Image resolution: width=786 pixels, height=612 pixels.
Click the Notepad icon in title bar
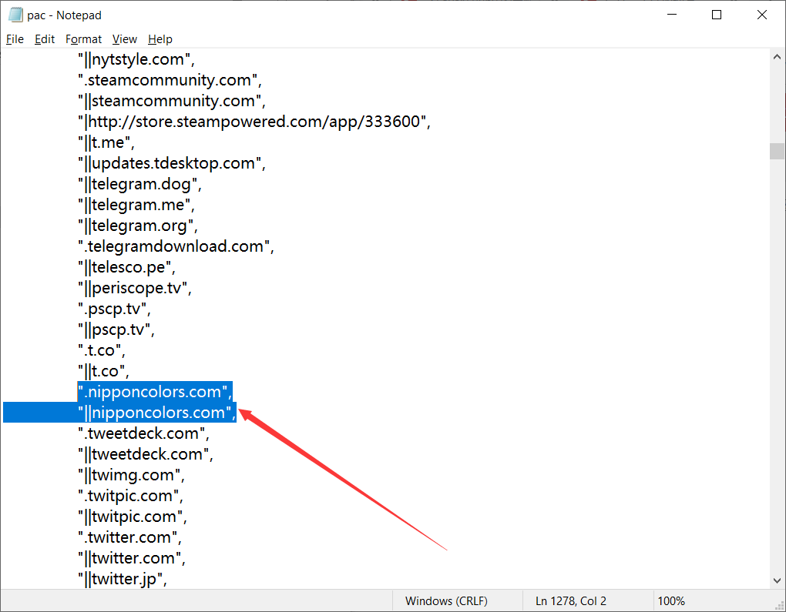pos(15,15)
